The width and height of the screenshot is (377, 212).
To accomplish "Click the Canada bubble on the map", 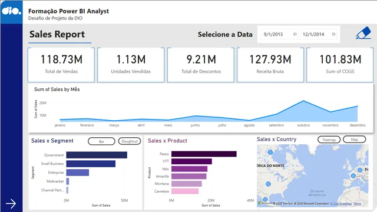I will click(270, 152).
